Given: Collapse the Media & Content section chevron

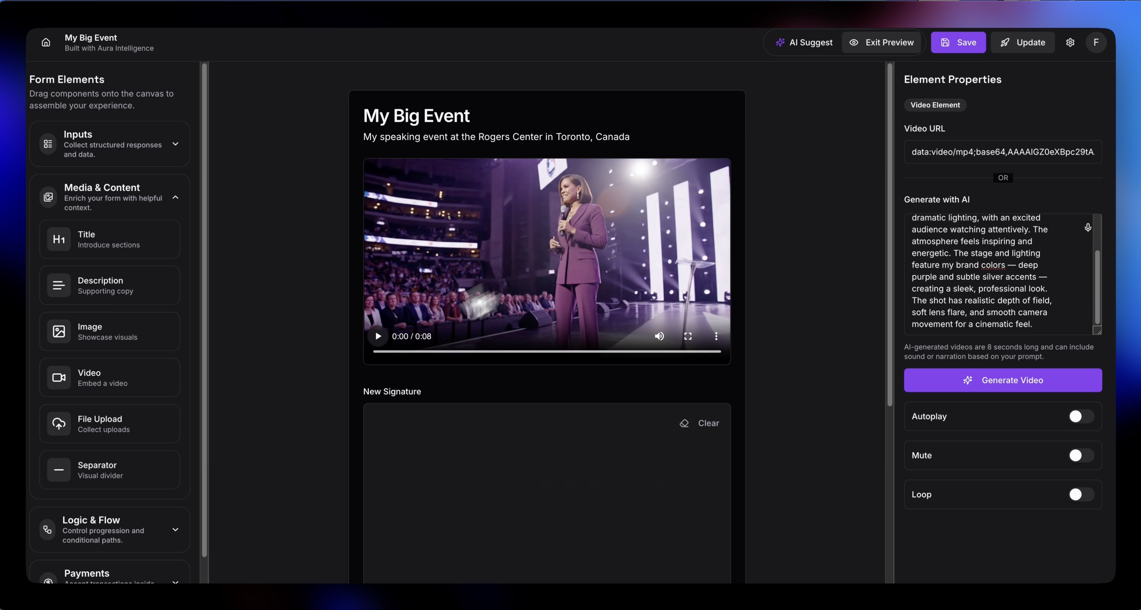Looking at the screenshot, I should click(175, 197).
